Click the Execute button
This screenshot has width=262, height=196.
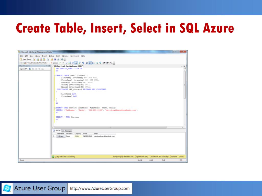(54, 63)
